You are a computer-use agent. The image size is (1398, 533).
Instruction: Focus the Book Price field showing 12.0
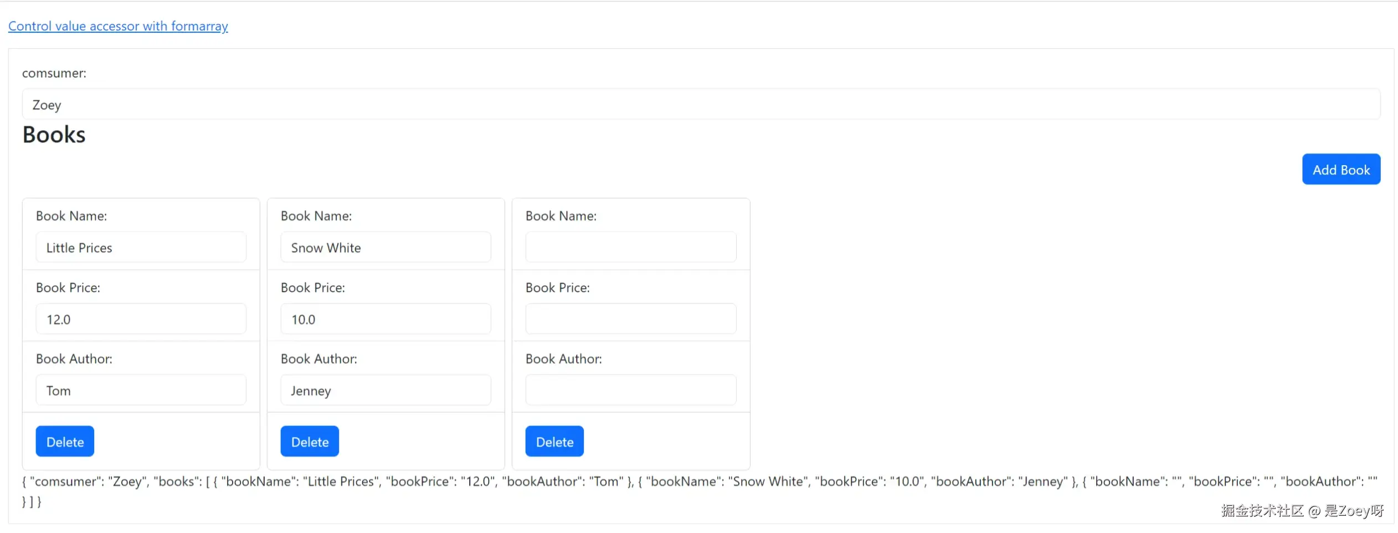click(141, 319)
